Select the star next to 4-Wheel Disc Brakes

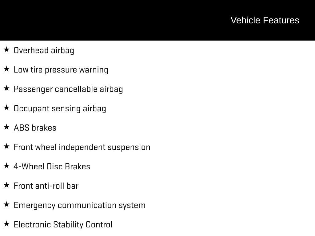pyautogui.click(x=6, y=166)
